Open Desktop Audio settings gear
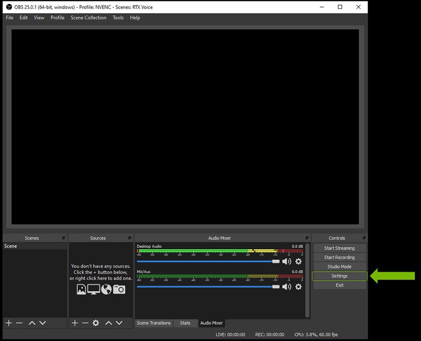Image resolution: width=421 pixels, height=341 pixels. (298, 261)
